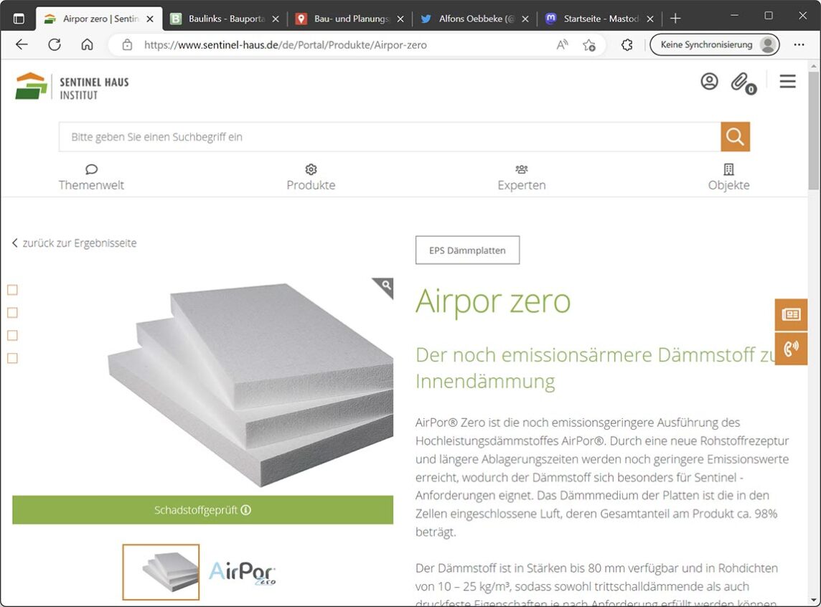Viewport: 821px width, 607px height.
Task: Switch to Bau- und Planungs tab
Action: click(x=351, y=19)
